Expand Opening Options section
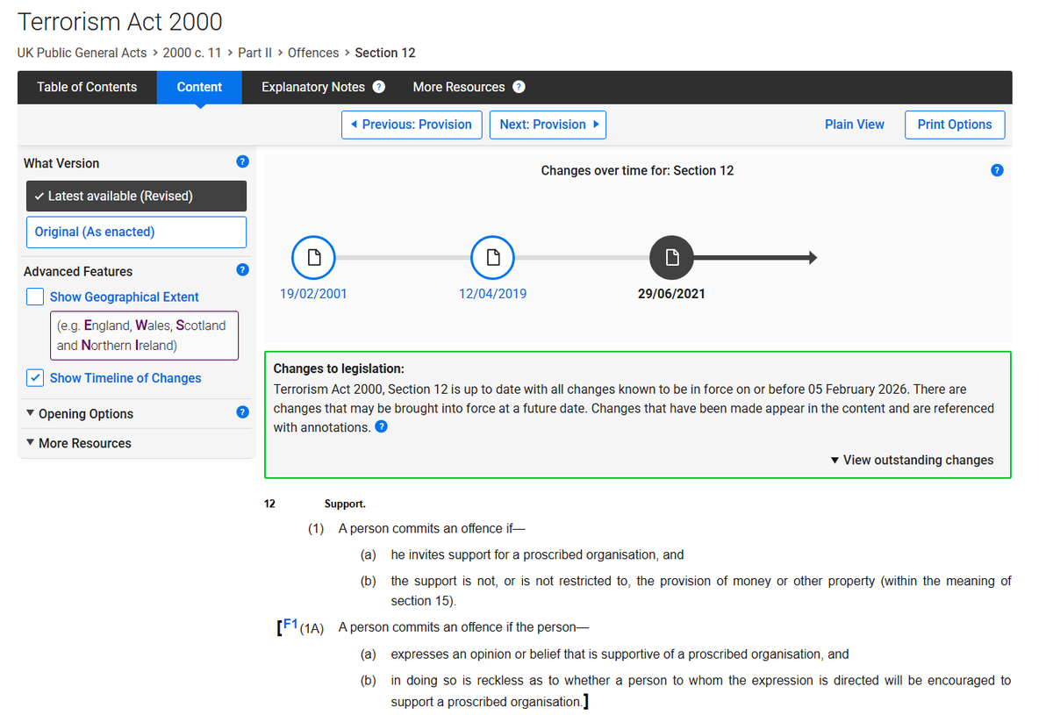The image size is (1053, 715). click(80, 414)
